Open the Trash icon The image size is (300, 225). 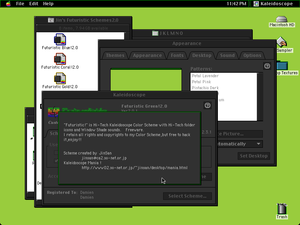coord(282,208)
